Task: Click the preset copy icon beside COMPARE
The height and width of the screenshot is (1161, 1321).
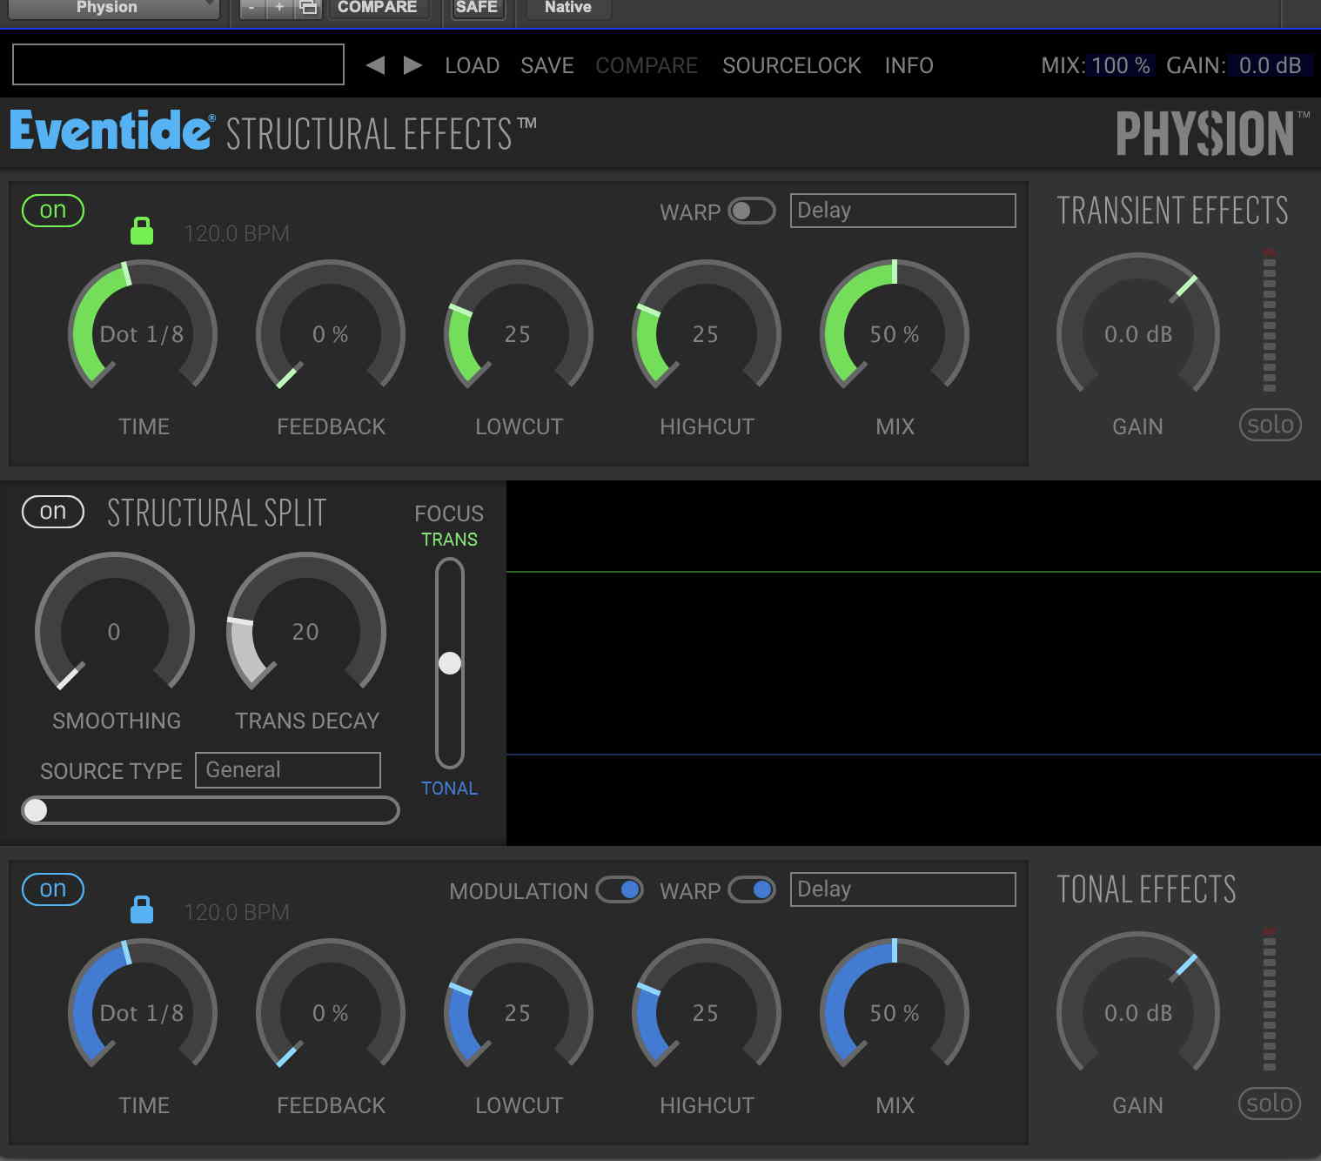Action: point(308,7)
